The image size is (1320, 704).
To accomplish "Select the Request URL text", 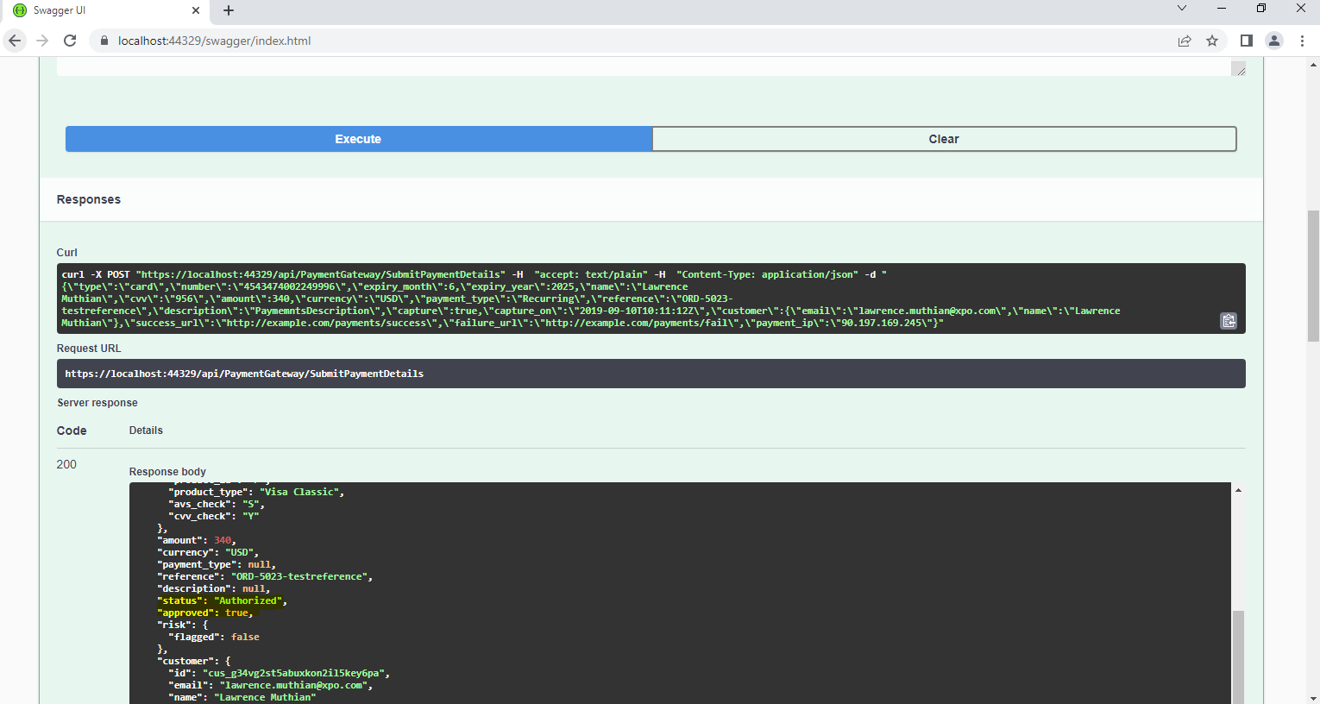I will point(244,373).
